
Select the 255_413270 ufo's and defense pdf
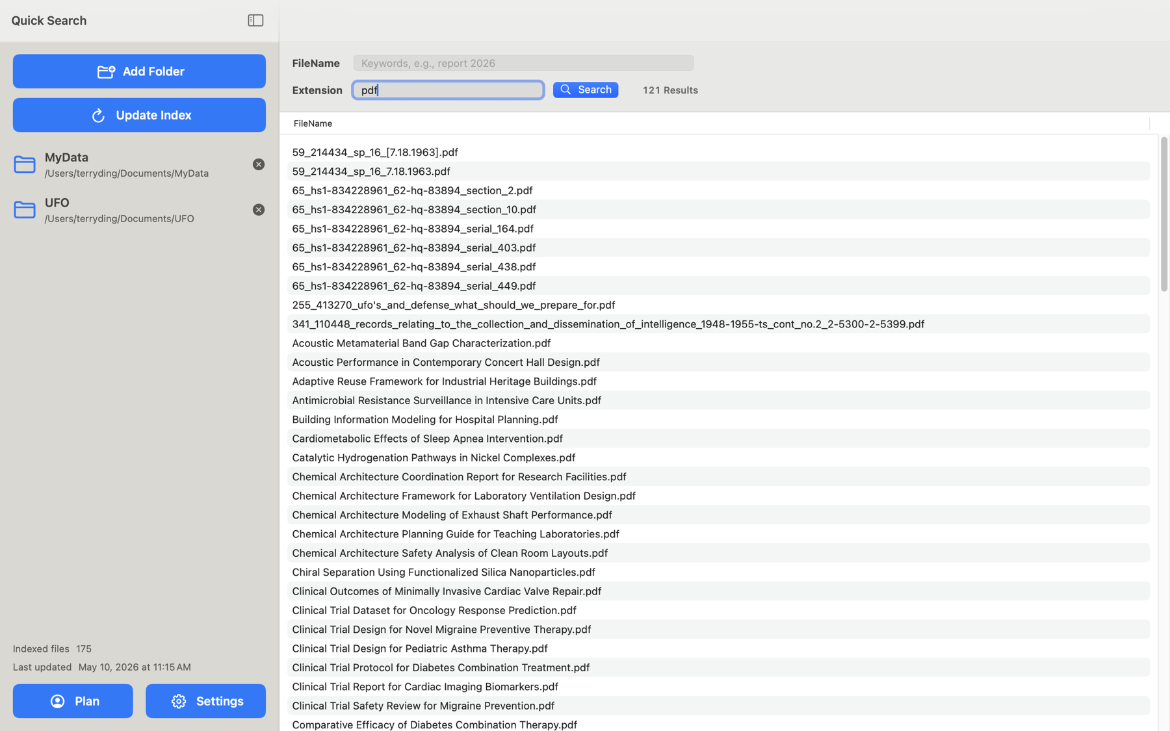(x=718, y=305)
